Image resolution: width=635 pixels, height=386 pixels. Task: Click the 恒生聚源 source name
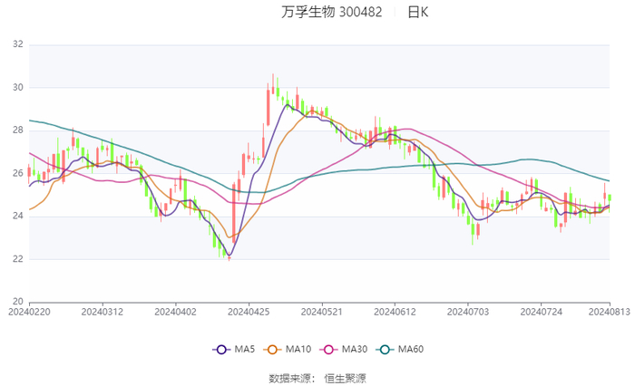[345, 377]
